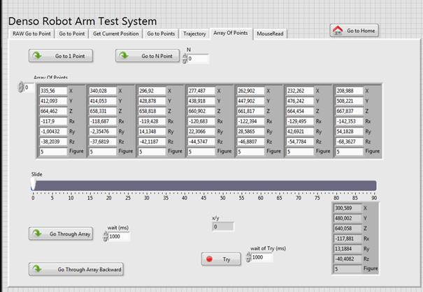Viewport: 423px width, 292px height.
Task: Click the Ry field showing 14,1348
Action: (152, 132)
